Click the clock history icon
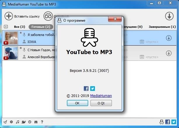Viewport: 179px width, 128px height. [x=30, y=122]
